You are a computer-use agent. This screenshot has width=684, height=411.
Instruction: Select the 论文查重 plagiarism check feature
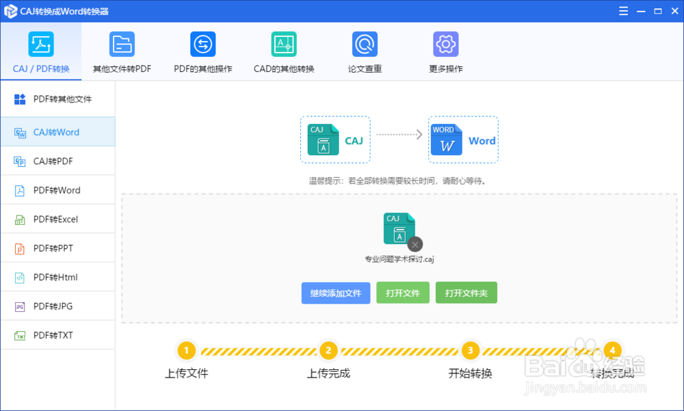(x=365, y=51)
